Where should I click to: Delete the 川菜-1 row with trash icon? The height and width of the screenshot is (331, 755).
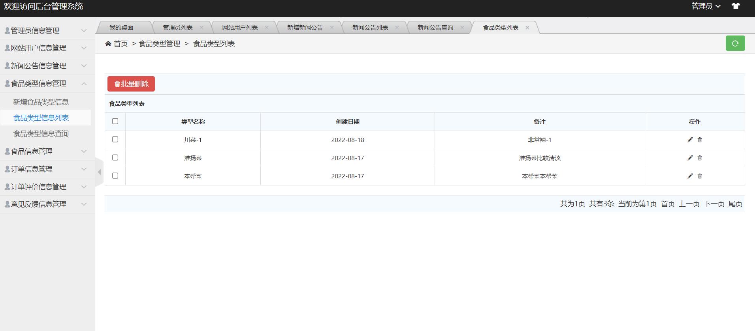point(700,140)
